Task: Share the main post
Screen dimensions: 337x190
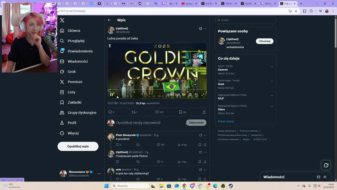Action: [x=204, y=112]
